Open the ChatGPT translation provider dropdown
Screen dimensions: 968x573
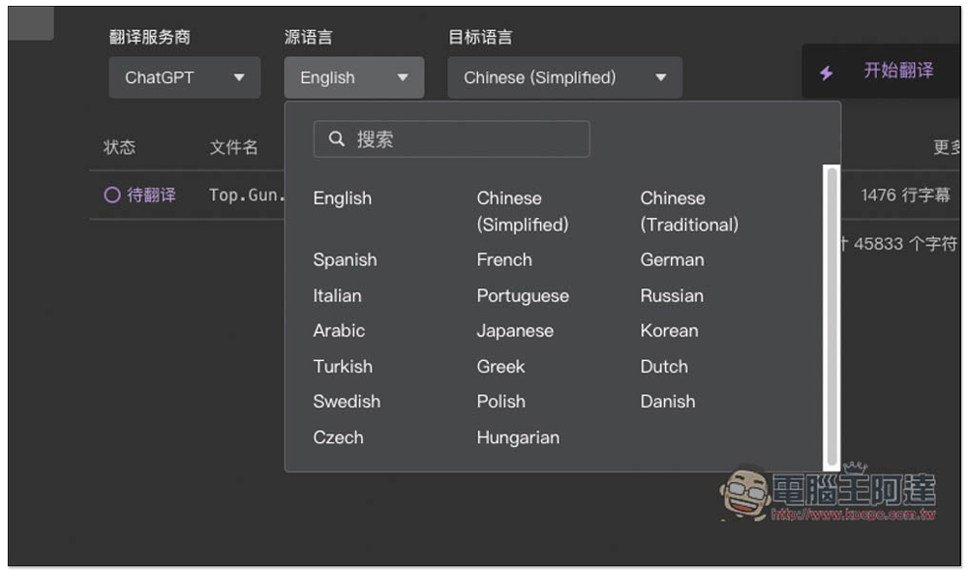pos(184,78)
